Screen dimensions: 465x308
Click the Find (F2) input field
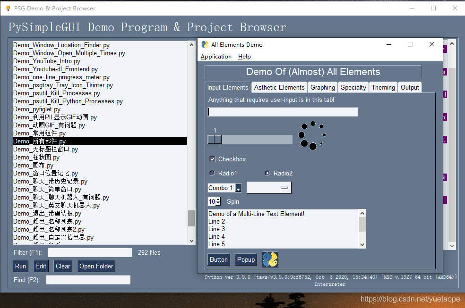click(x=88, y=280)
